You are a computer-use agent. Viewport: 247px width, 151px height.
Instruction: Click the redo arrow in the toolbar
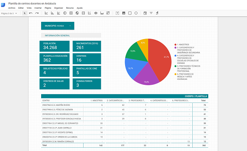coord(37,13)
